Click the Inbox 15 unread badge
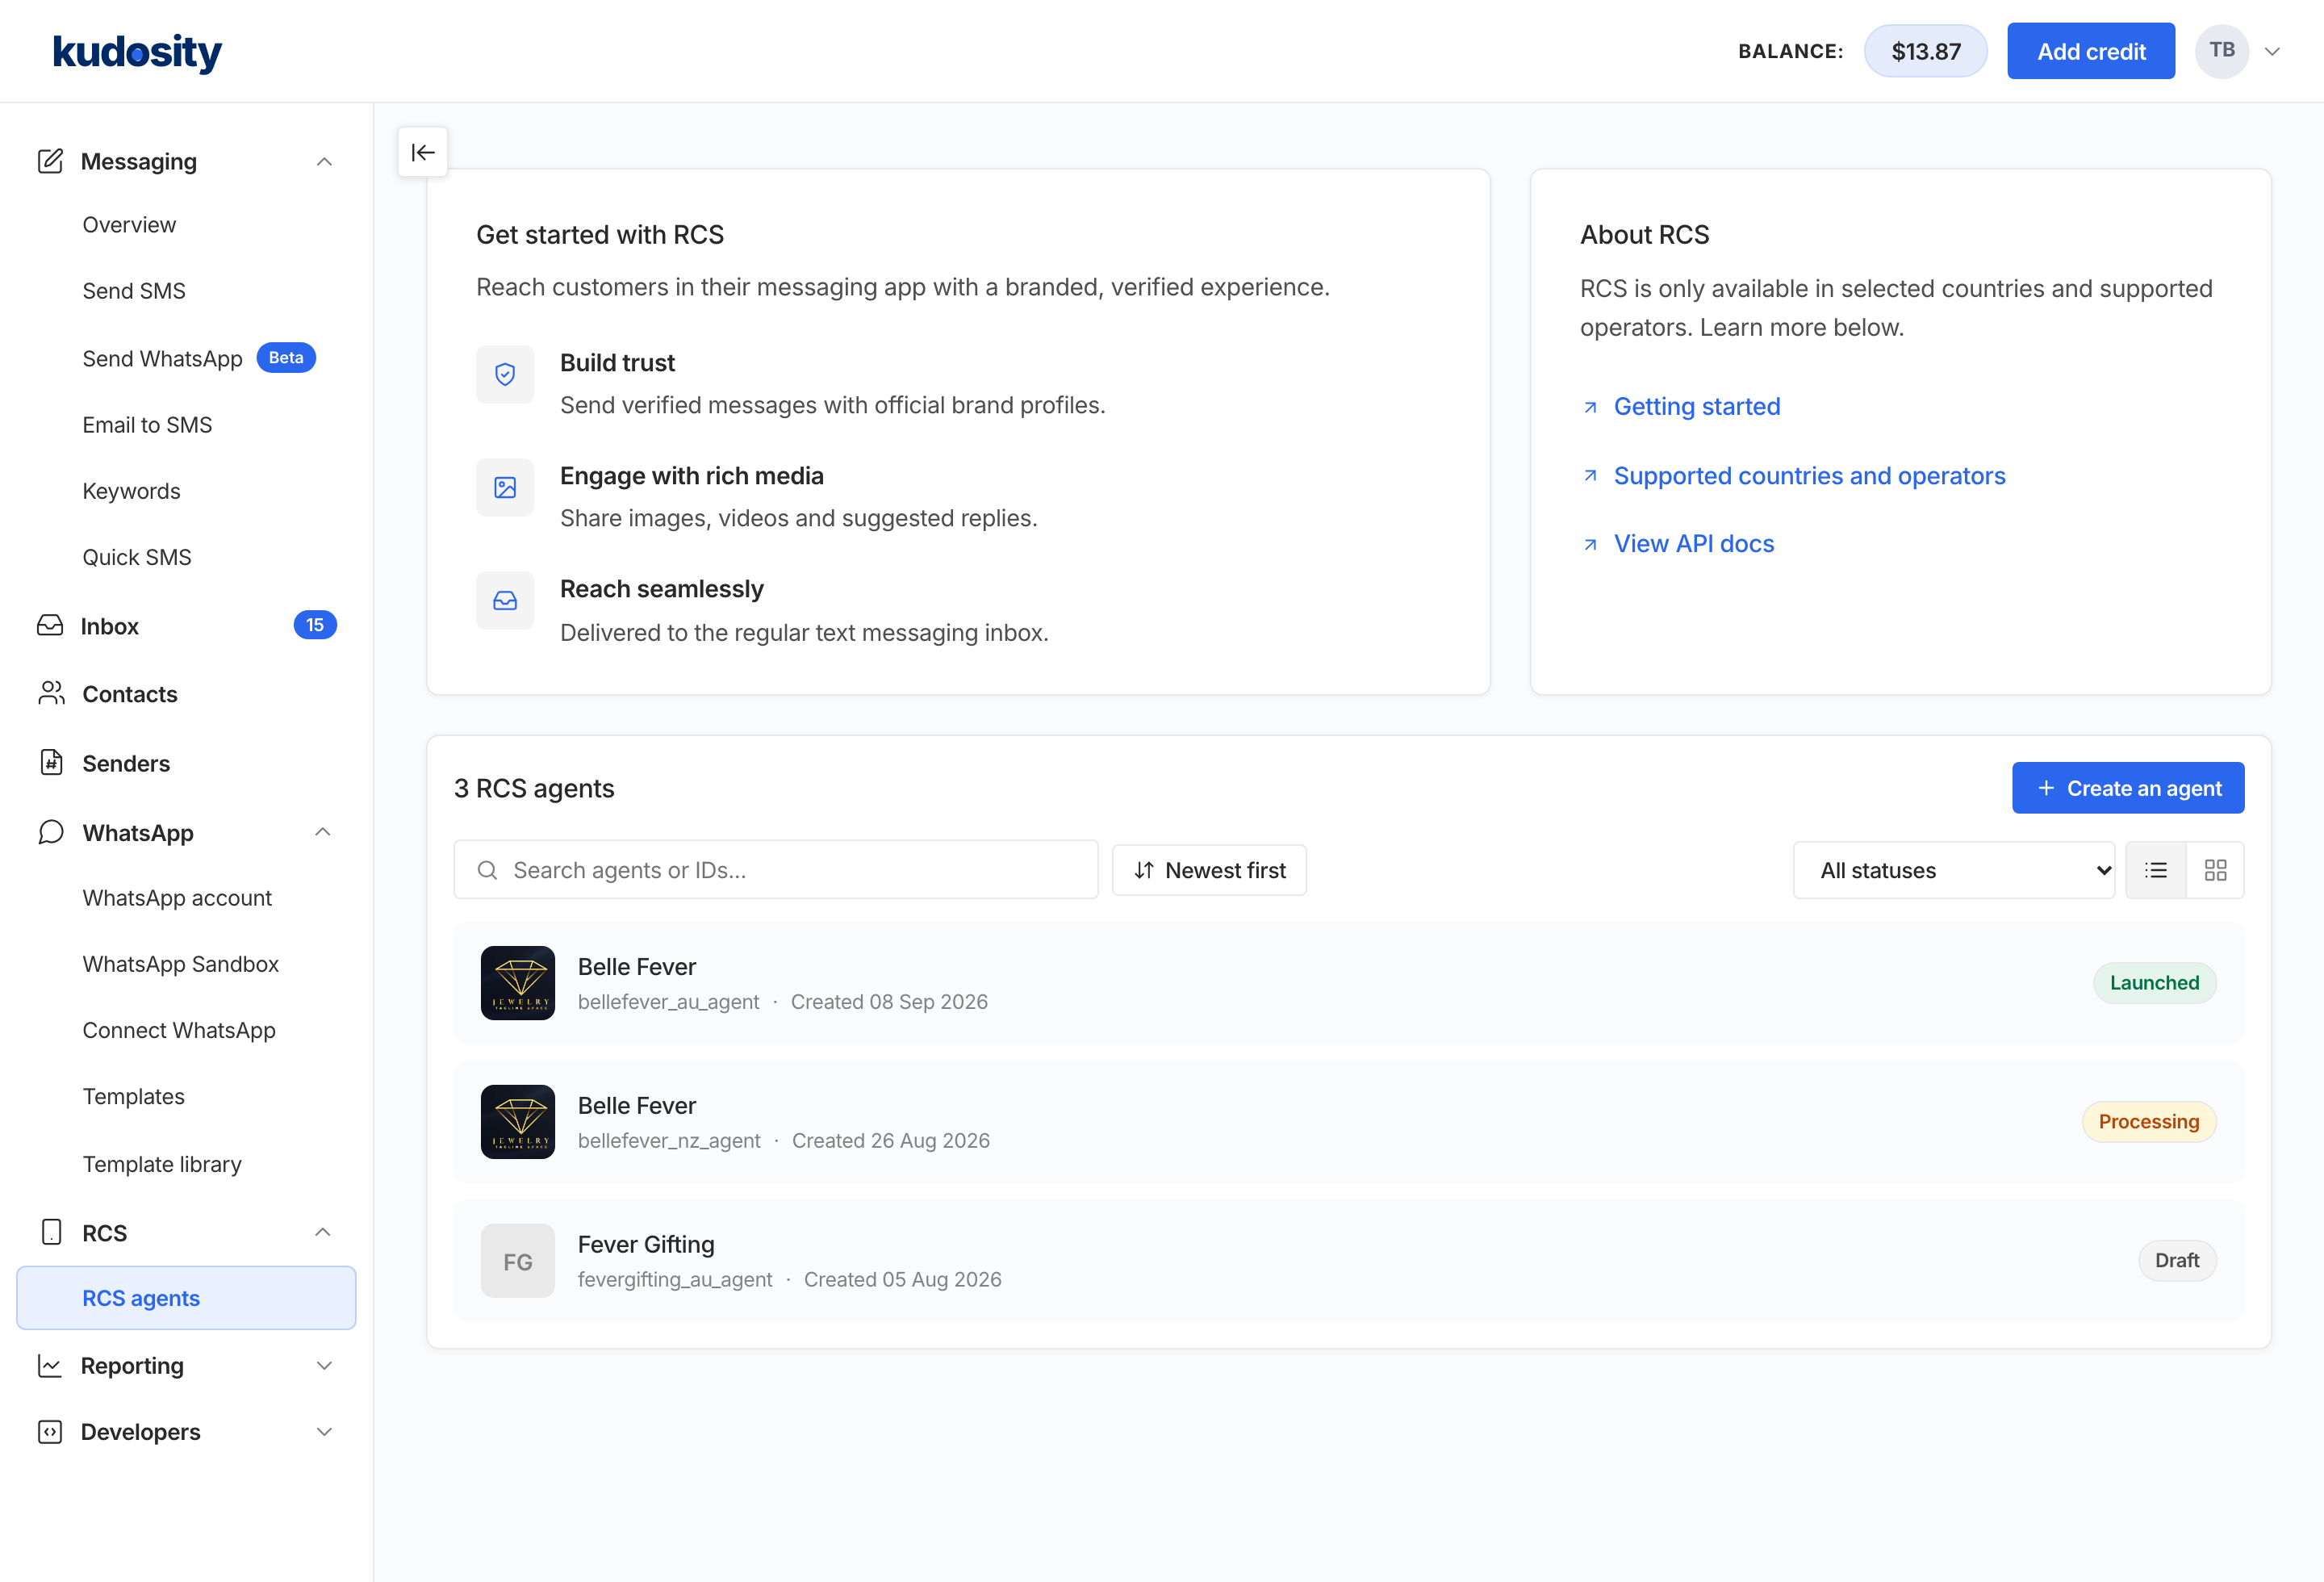This screenshot has height=1582, width=2324. [x=315, y=625]
